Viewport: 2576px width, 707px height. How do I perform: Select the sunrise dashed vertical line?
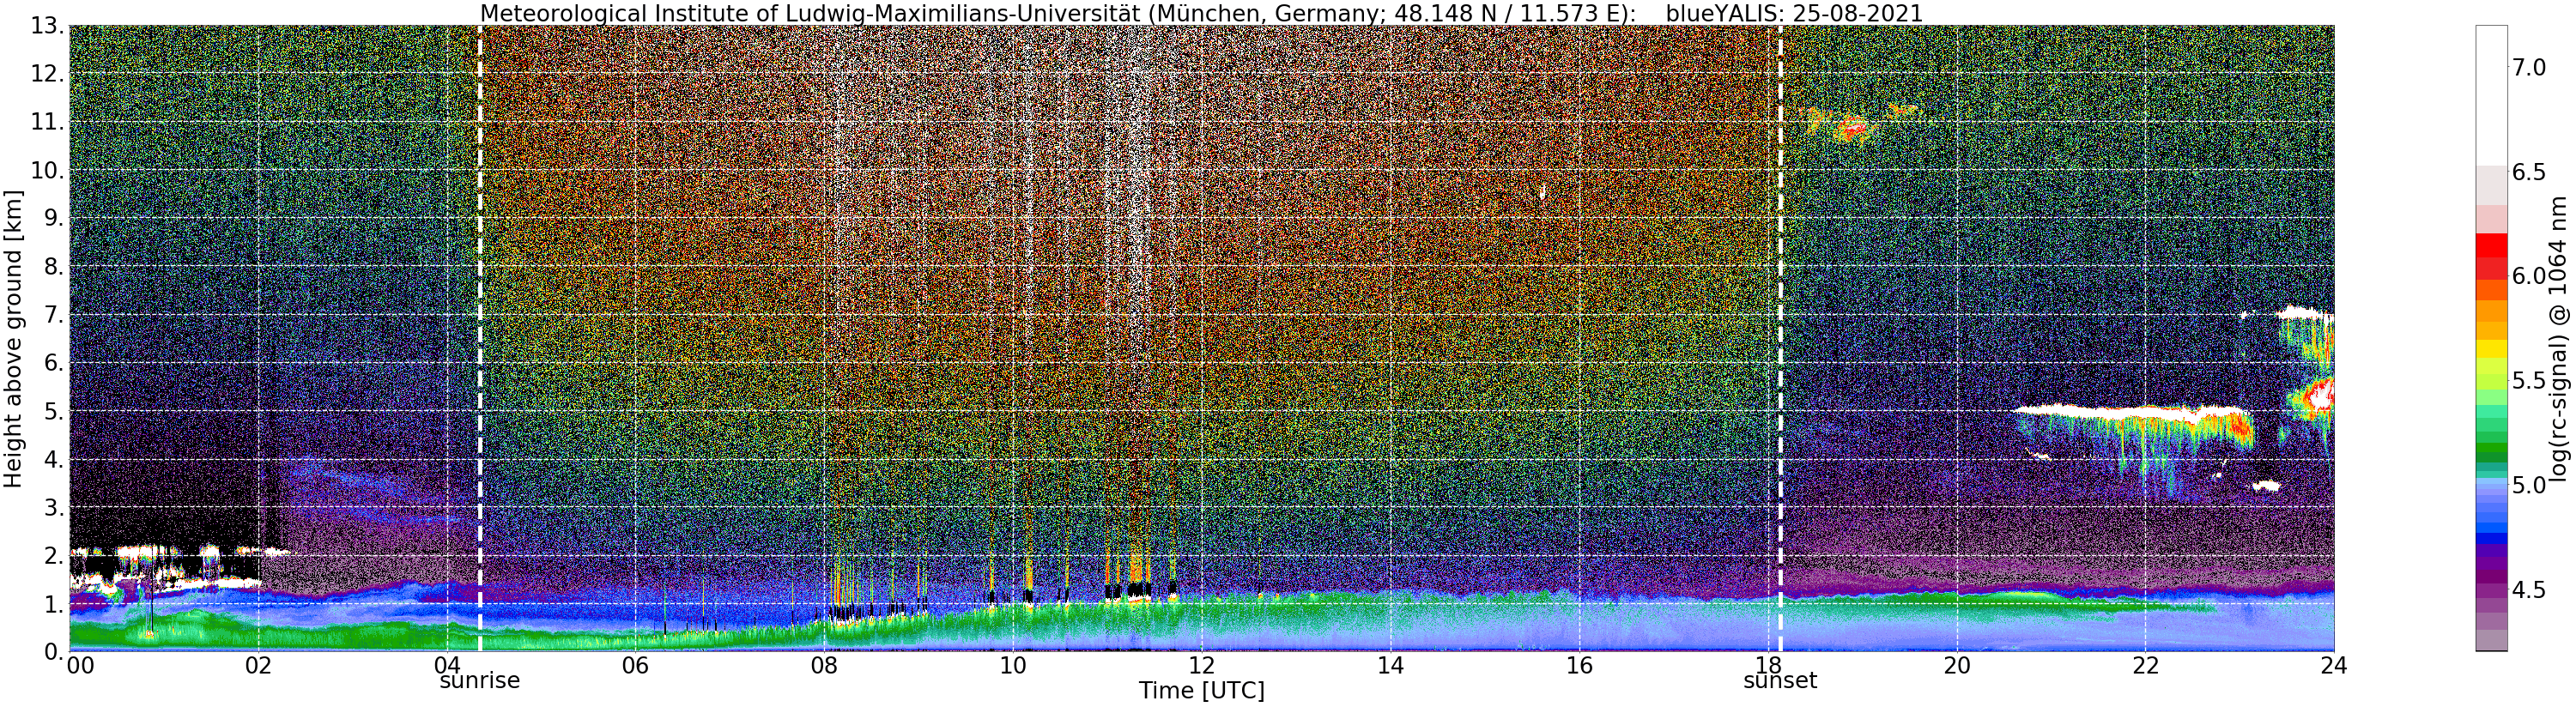tap(480, 338)
